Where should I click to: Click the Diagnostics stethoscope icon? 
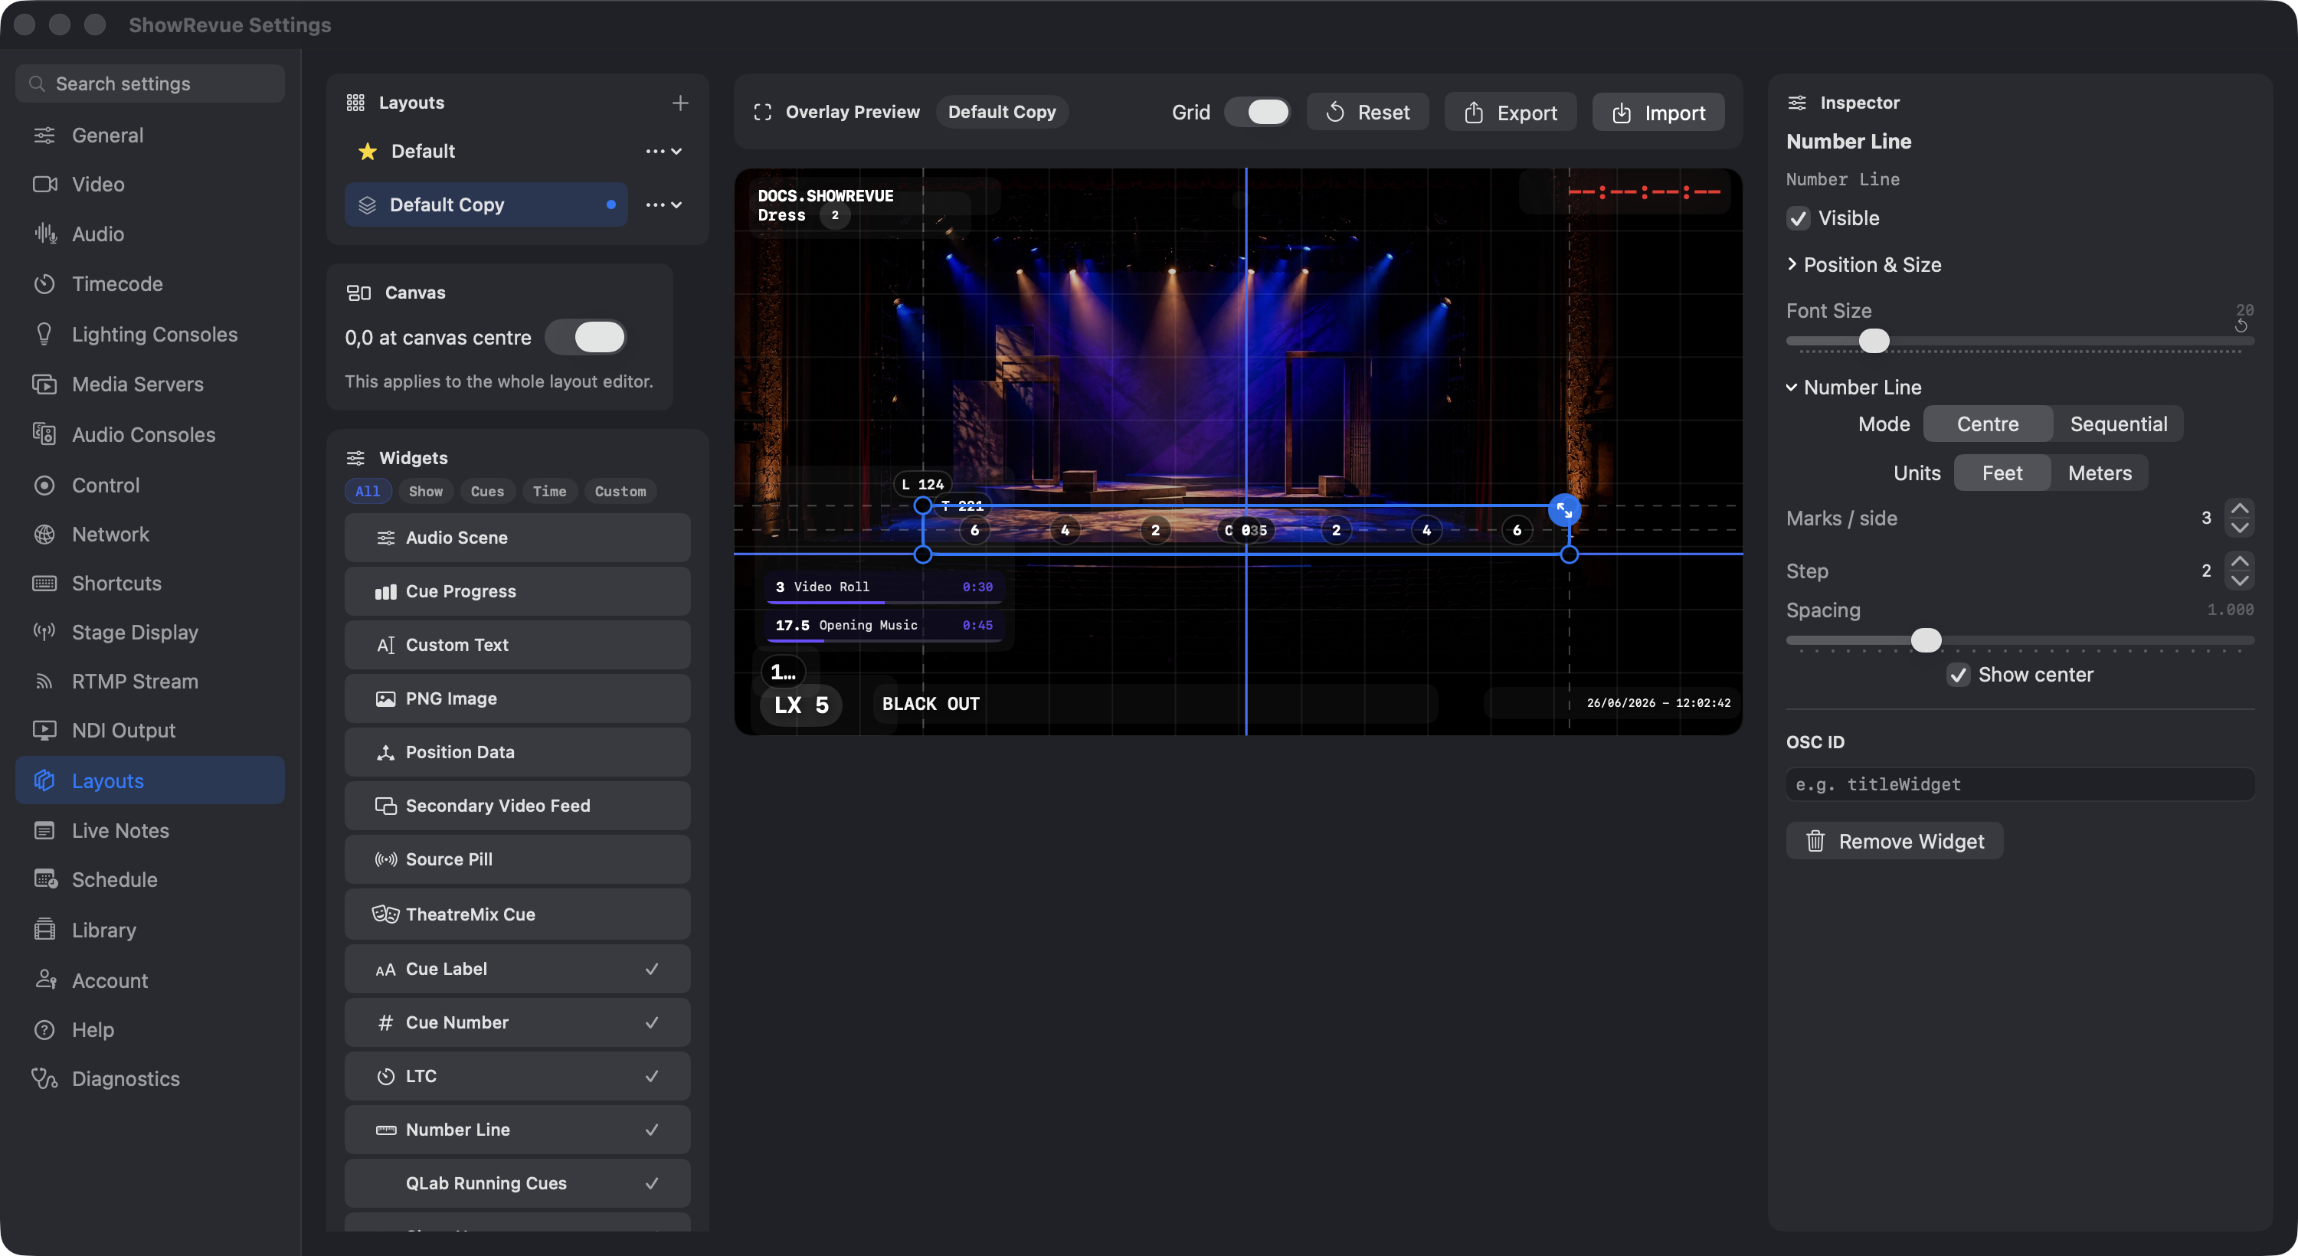coord(44,1078)
